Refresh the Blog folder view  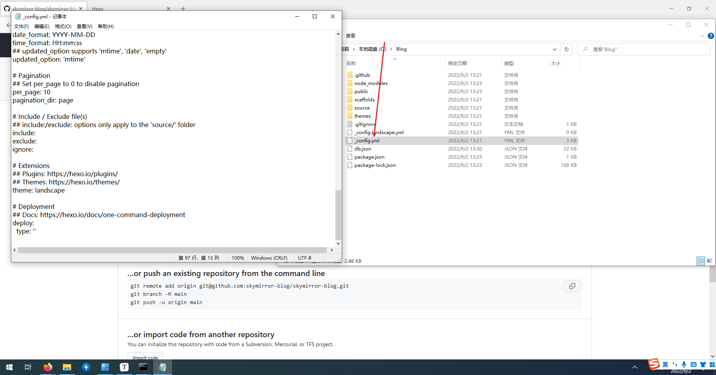(x=566, y=49)
